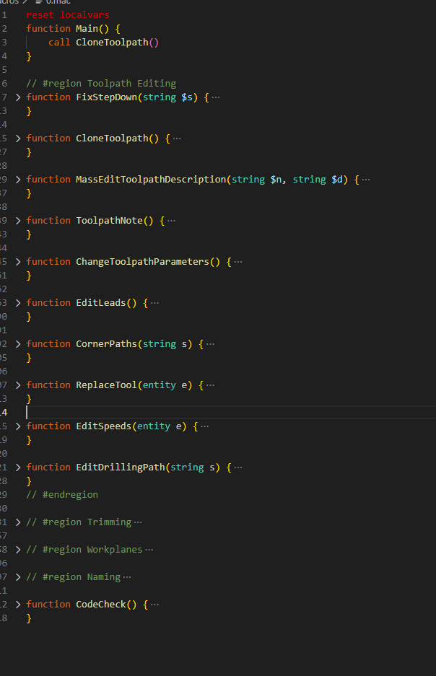The width and height of the screenshot is (436, 676).
Task: Click the ellipsis after the EditDrillingPath function
Action: tap(238, 468)
